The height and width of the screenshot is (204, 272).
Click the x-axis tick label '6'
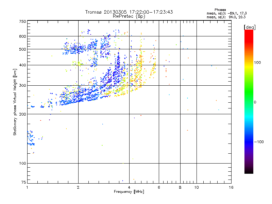click(x=159, y=187)
